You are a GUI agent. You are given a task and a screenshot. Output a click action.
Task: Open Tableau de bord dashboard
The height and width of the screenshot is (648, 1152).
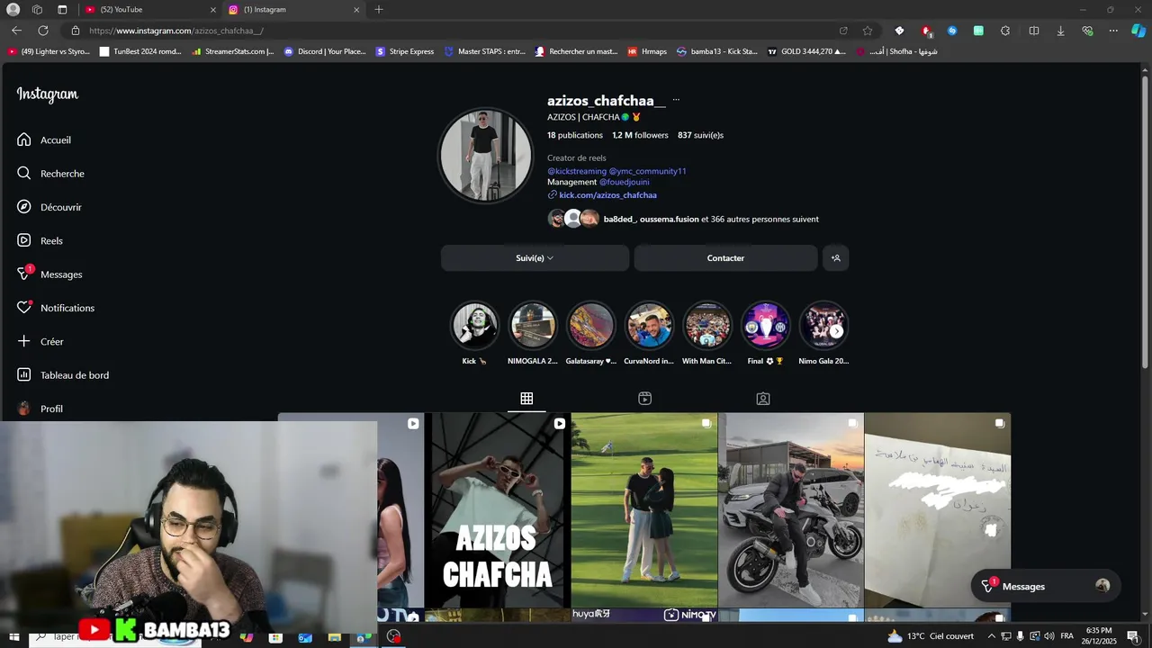click(x=63, y=375)
